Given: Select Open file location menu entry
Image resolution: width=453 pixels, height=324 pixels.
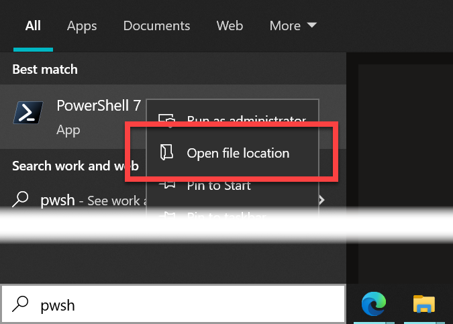Looking at the screenshot, I should coord(233,153).
